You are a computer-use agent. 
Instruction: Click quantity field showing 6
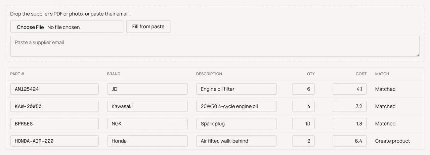pyautogui.click(x=303, y=89)
